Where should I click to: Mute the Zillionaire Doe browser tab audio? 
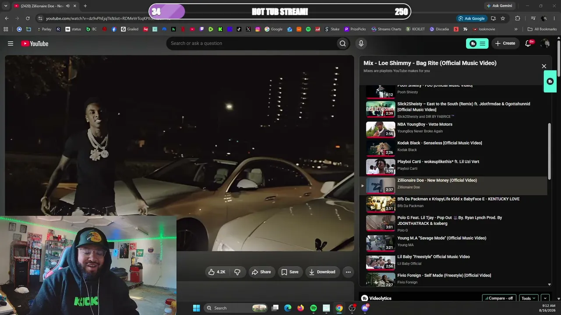click(67, 6)
